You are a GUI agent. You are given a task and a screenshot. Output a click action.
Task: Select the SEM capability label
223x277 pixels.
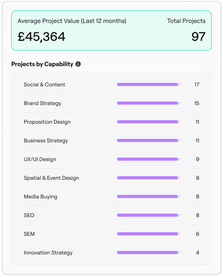tap(29, 234)
